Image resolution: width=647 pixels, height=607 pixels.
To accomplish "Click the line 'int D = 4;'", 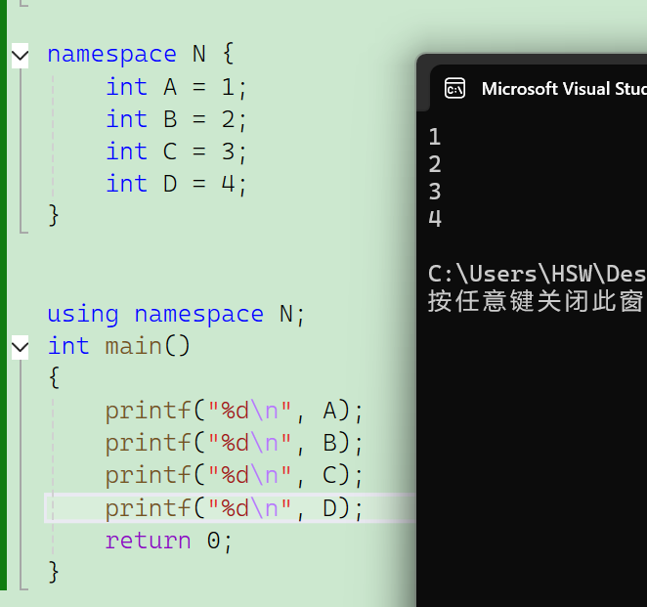I will click(x=176, y=184).
